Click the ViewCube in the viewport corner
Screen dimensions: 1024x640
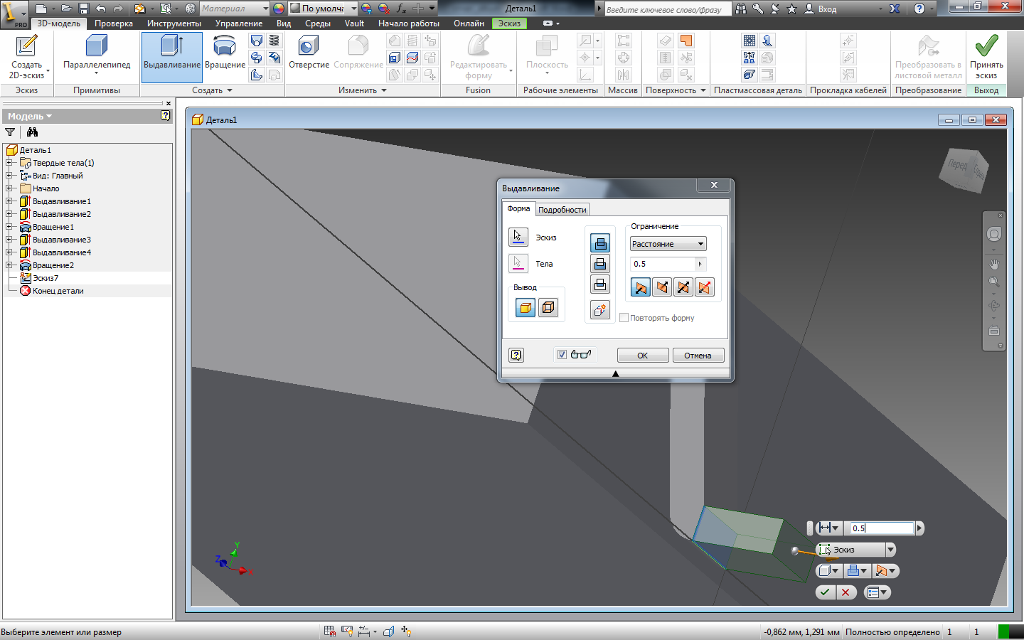click(x=965, y=169)
